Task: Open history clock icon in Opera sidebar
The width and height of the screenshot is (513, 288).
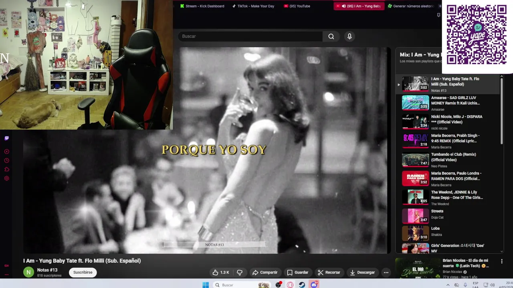Action: click(6, 160)
